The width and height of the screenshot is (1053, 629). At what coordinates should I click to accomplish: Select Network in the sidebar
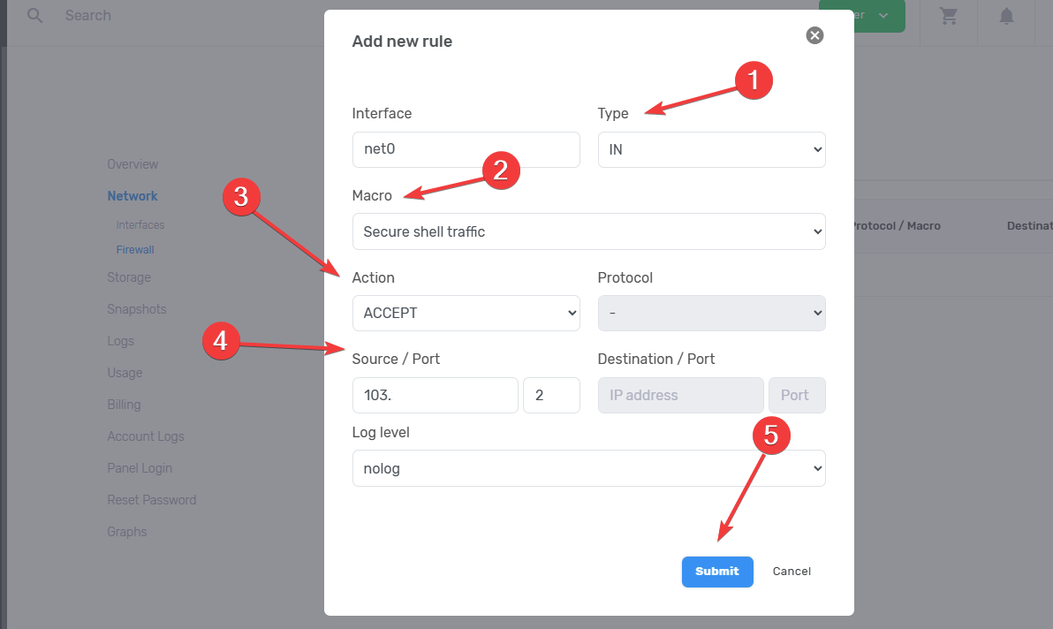[x=133, y=196]
